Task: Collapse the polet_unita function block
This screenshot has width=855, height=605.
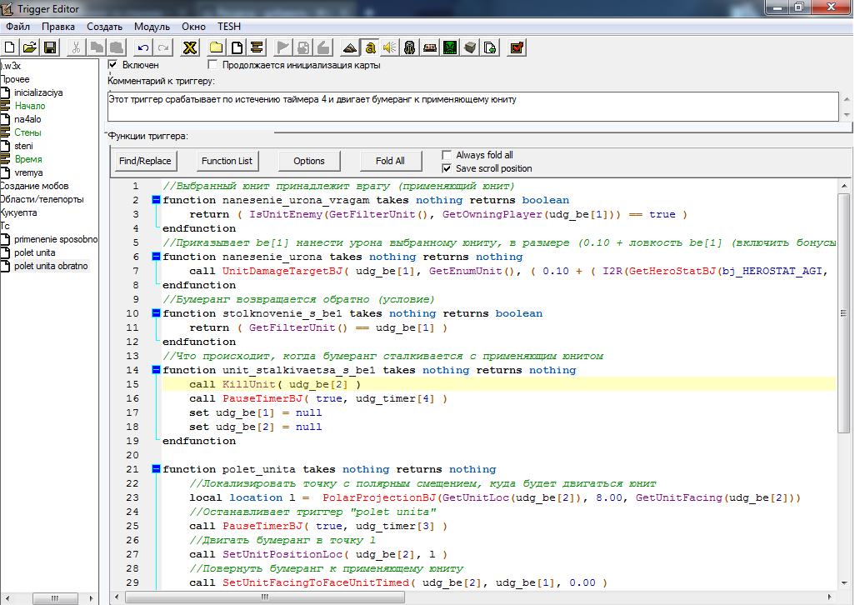Action: point(156,469)
